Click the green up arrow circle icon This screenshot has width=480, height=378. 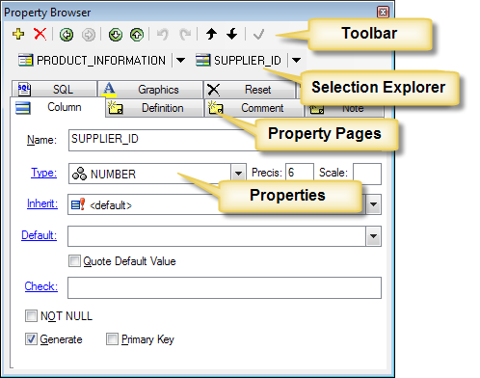(x=137, y=35)
